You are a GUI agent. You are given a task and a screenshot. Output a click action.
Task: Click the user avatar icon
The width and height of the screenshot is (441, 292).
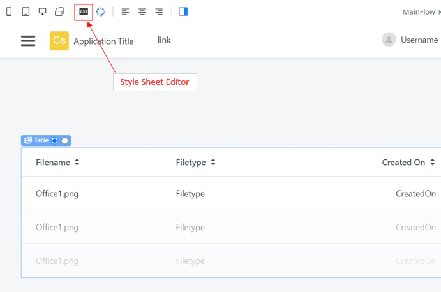click(389, 40)
